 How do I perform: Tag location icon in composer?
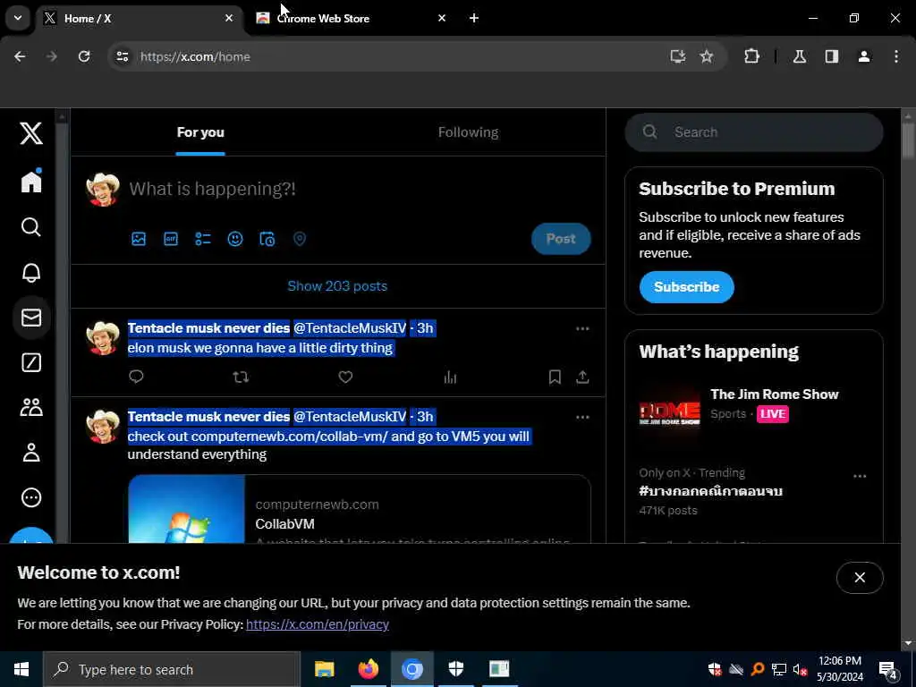click(x=299, y=238)
